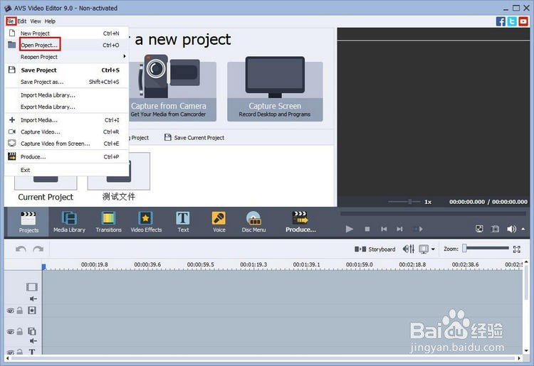Open the Media Library panel

click(69, 222)
